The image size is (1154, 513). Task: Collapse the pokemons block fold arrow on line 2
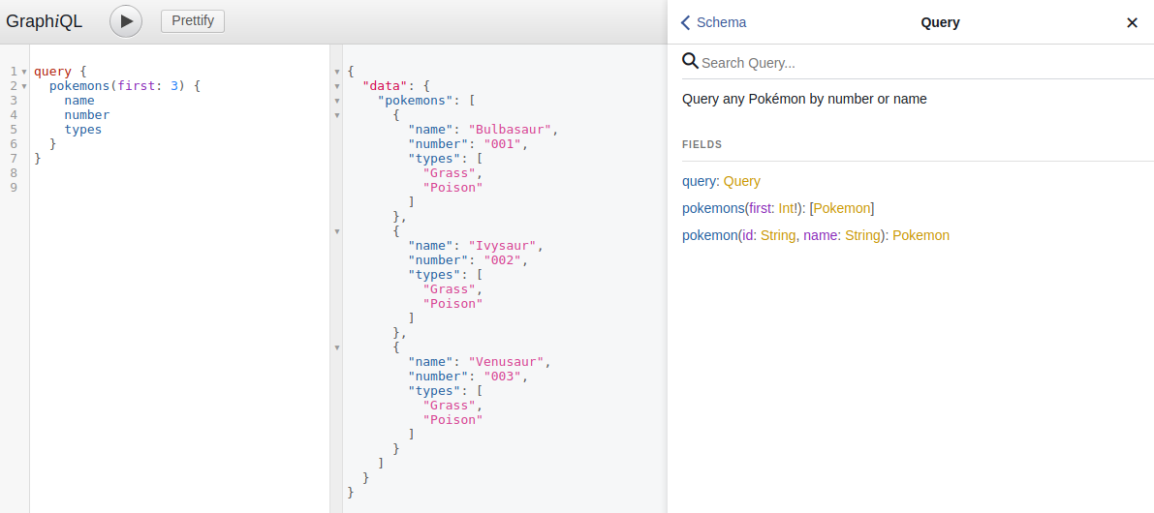click(24, 87)
